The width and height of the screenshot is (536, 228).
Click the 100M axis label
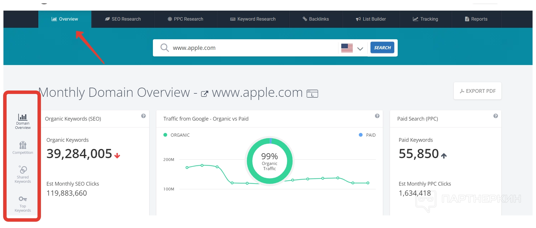[x=169, y=189]
